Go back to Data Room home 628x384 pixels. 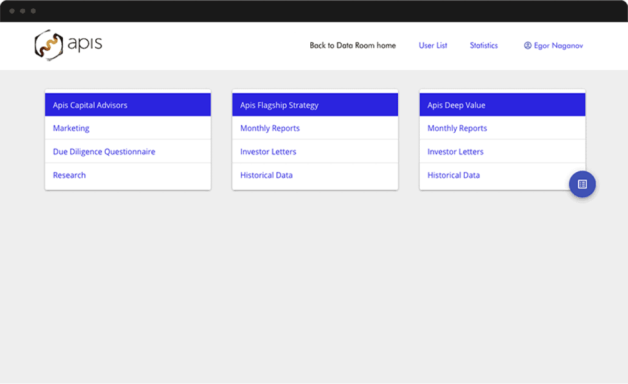tap(353, 45)
